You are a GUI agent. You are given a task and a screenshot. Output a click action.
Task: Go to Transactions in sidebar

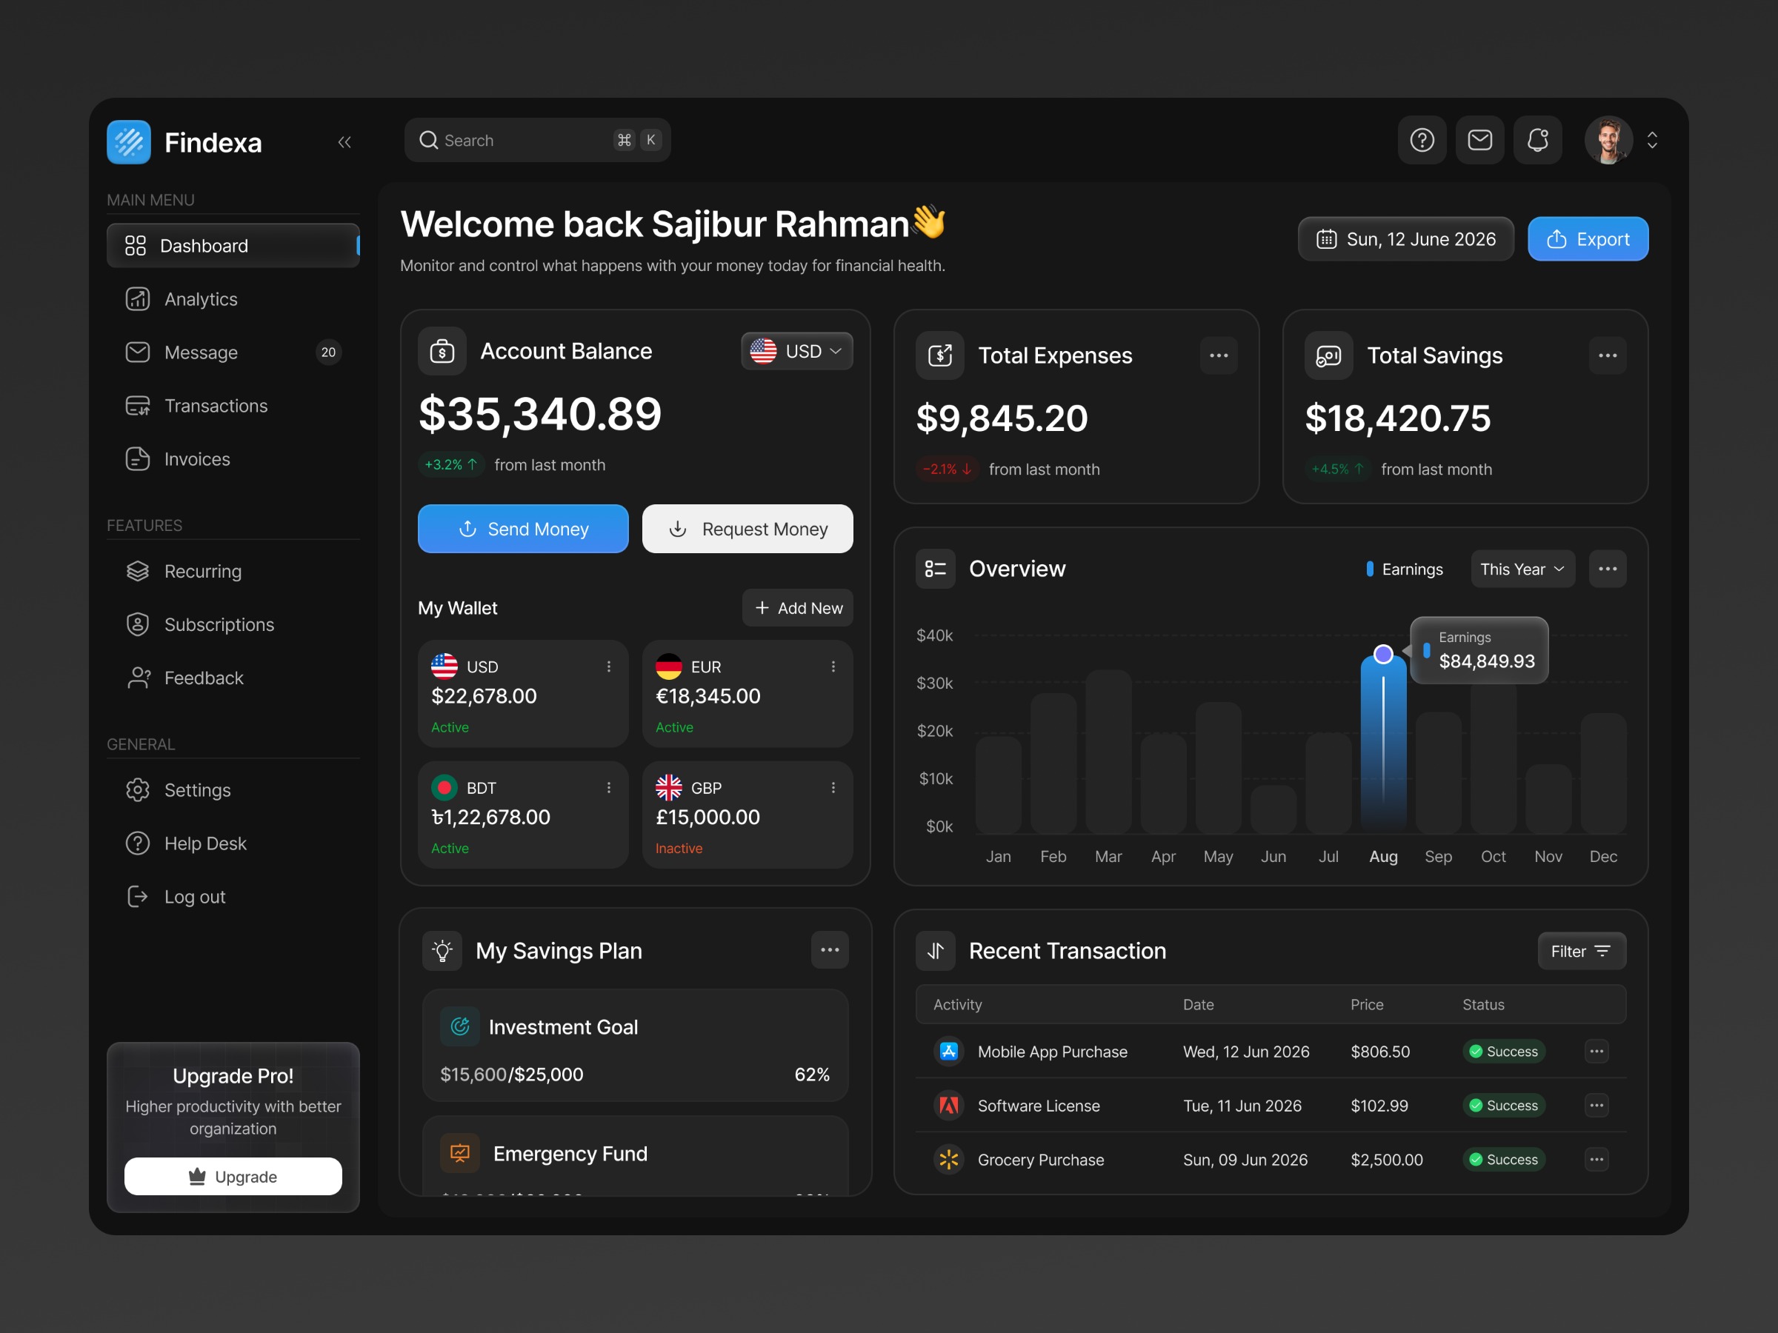point(216,406)
